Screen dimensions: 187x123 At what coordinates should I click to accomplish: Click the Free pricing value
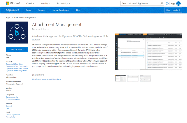pos(7,58)
